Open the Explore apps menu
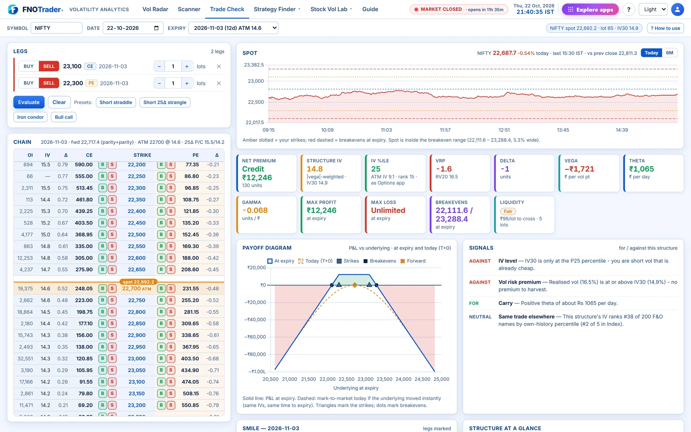 coord(590,9)
